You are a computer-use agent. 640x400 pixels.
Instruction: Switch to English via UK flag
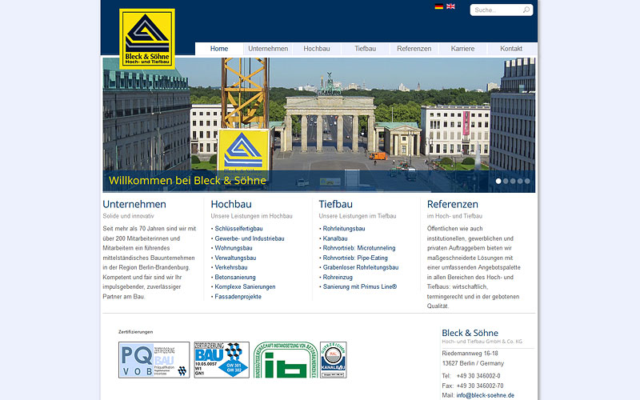click(450, 6)
